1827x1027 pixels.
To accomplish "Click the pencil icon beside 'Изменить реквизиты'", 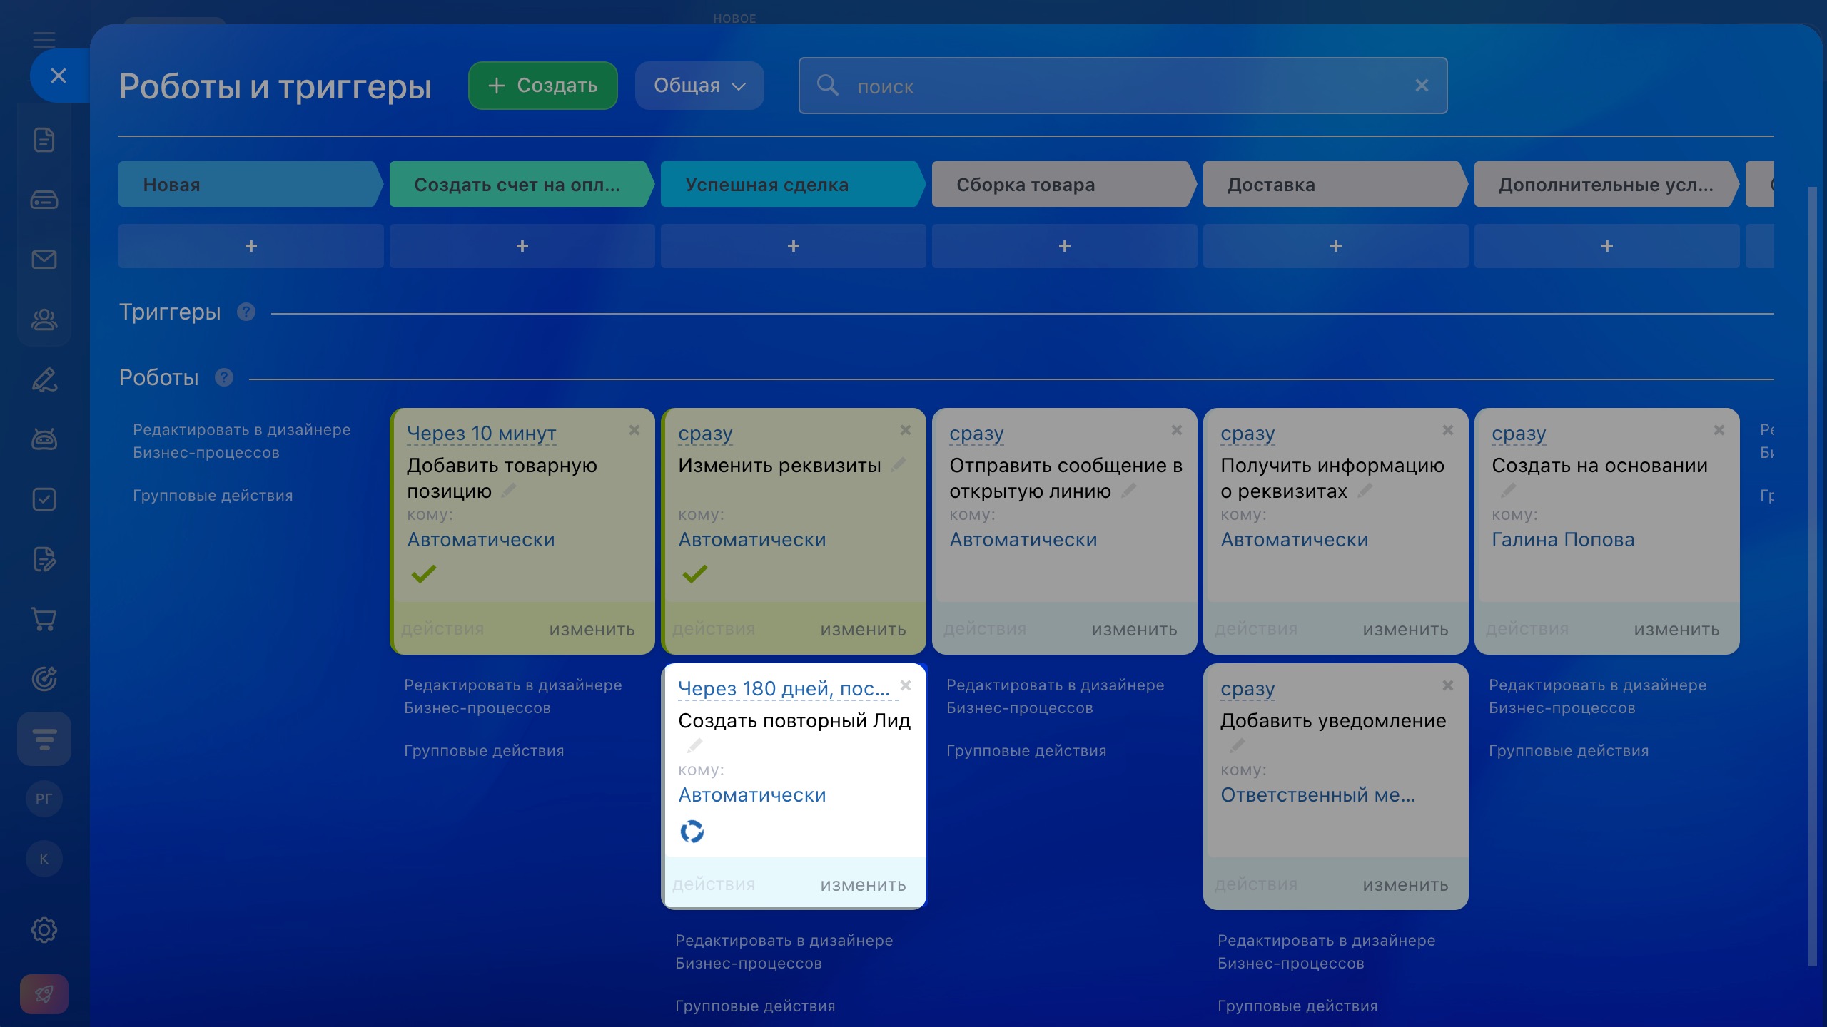I will [x=899, y=465].
